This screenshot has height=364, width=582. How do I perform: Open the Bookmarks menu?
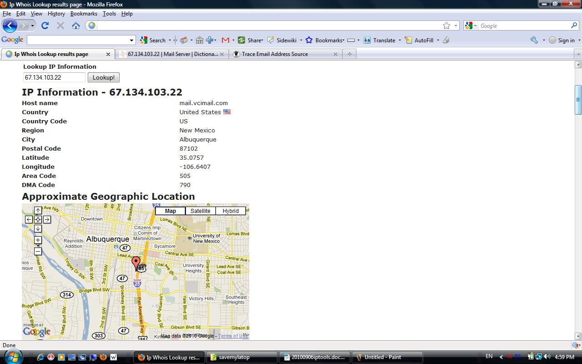(84, 14)
